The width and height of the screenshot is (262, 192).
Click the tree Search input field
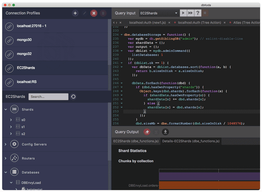pyautogui.click(x=48, y=97)
